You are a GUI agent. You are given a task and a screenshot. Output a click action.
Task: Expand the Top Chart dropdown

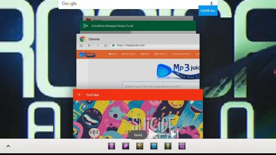click(129, 54)
